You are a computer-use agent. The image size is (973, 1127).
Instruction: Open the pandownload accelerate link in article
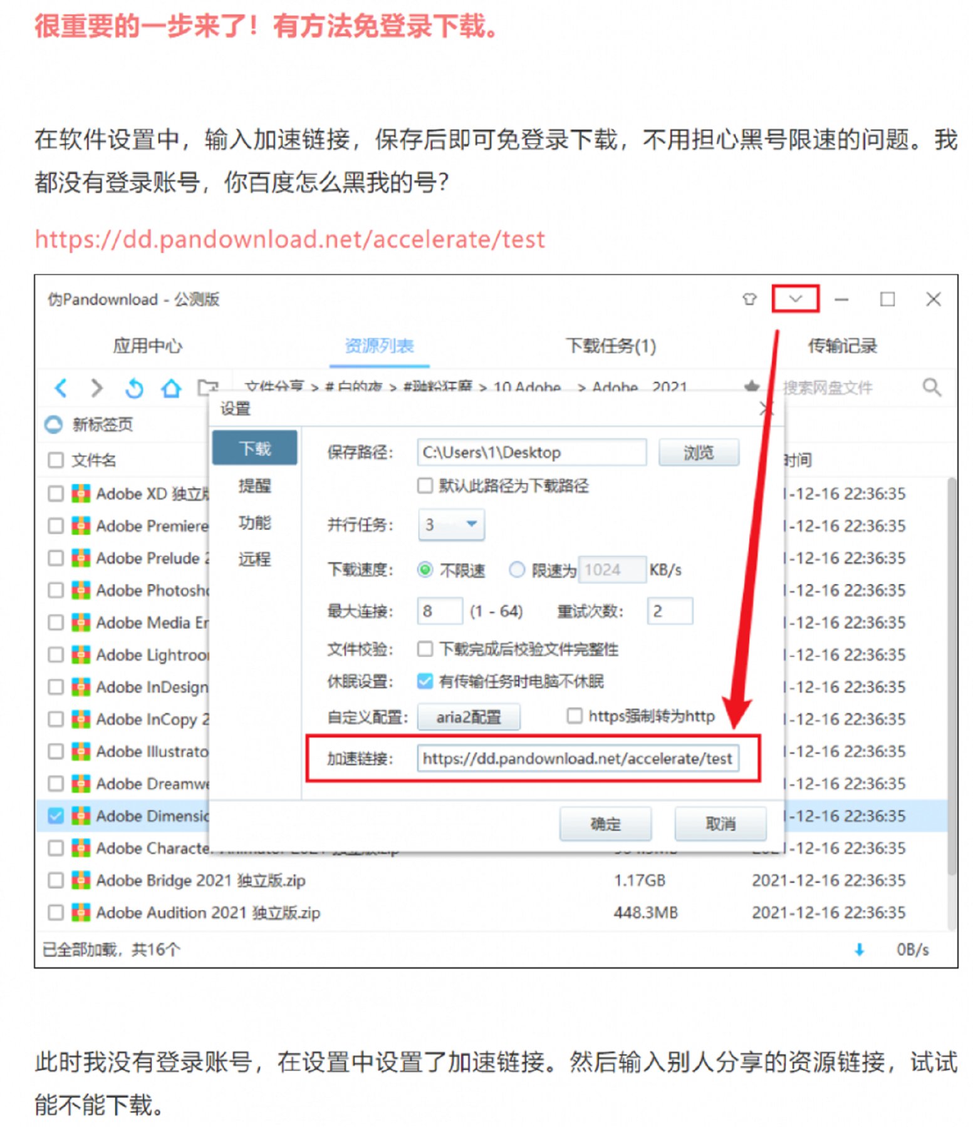point(289,240)
